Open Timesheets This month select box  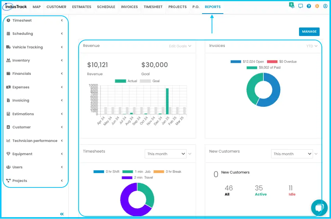(166, 154)
